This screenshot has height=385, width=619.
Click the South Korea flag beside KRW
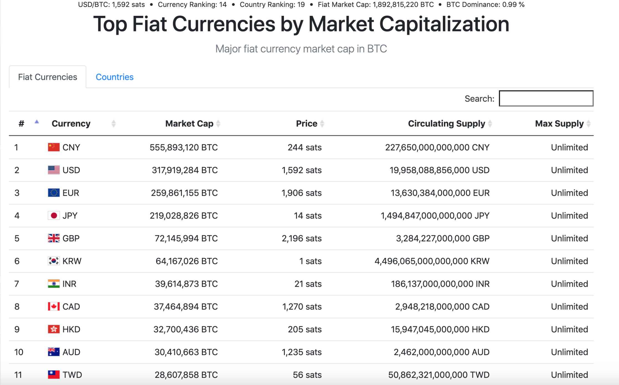pyautogui.click(x=54, y=261)
